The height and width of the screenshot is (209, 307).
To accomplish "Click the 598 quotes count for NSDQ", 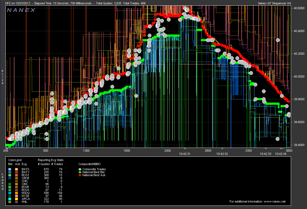I will pyautogui.click(x=46, y=193).
